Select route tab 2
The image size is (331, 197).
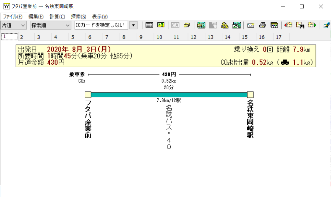[x=26, y=37]
